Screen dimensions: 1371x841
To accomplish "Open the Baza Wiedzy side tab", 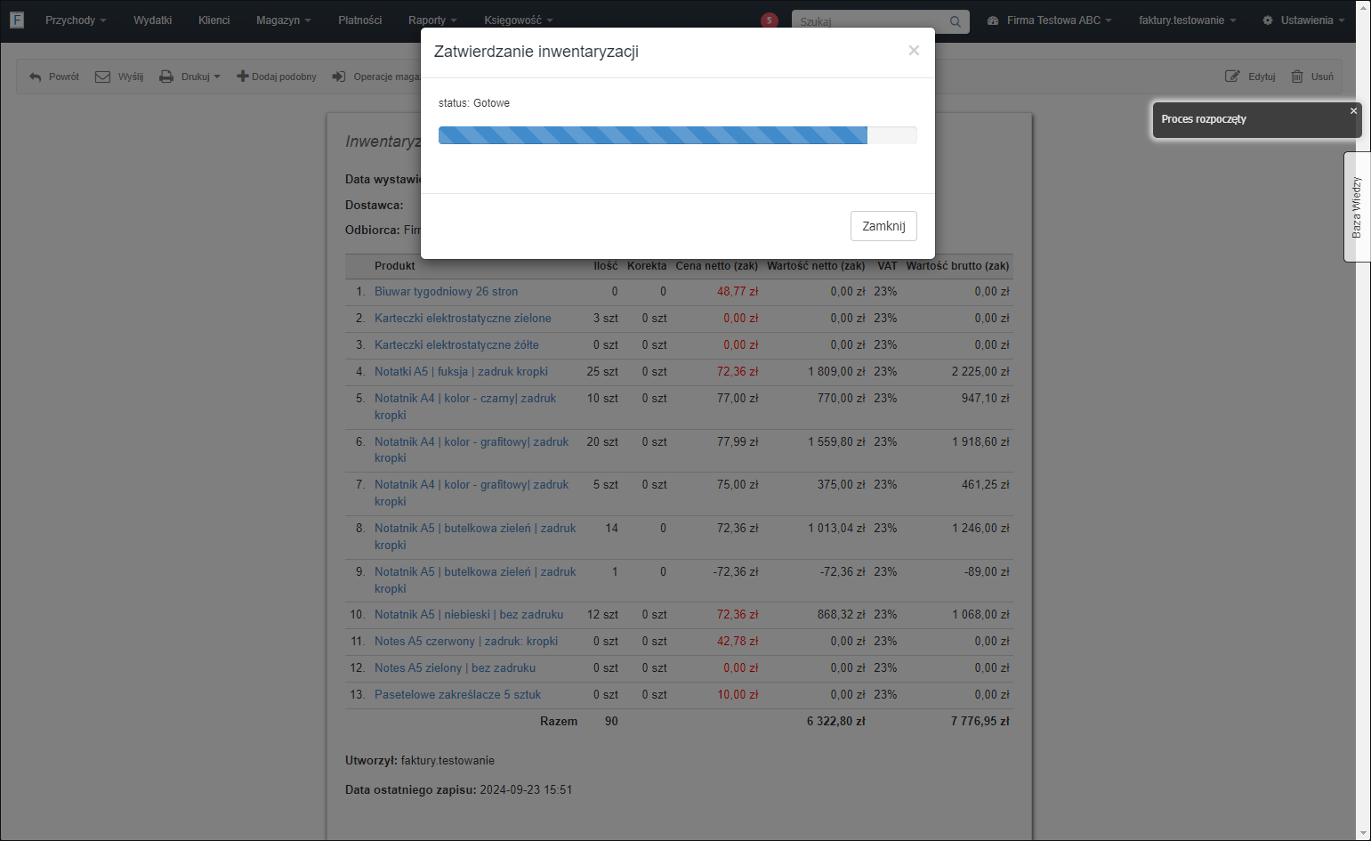I will click(x=1357, y=206).
